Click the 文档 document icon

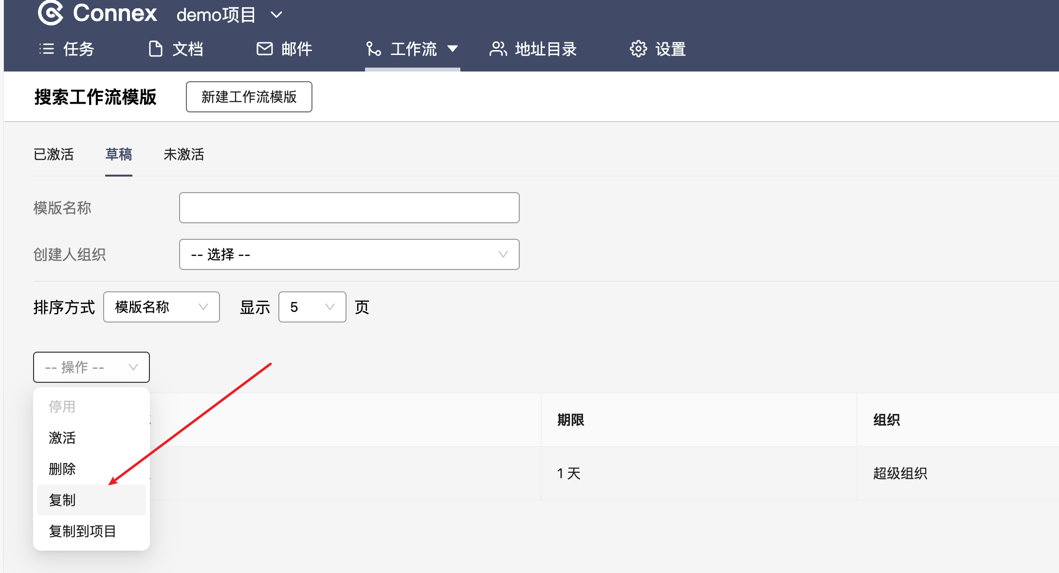pyautogui.click(x=155, y=49)
